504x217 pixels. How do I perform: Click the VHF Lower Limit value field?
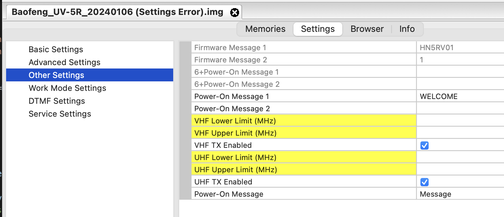pos(460,121)
